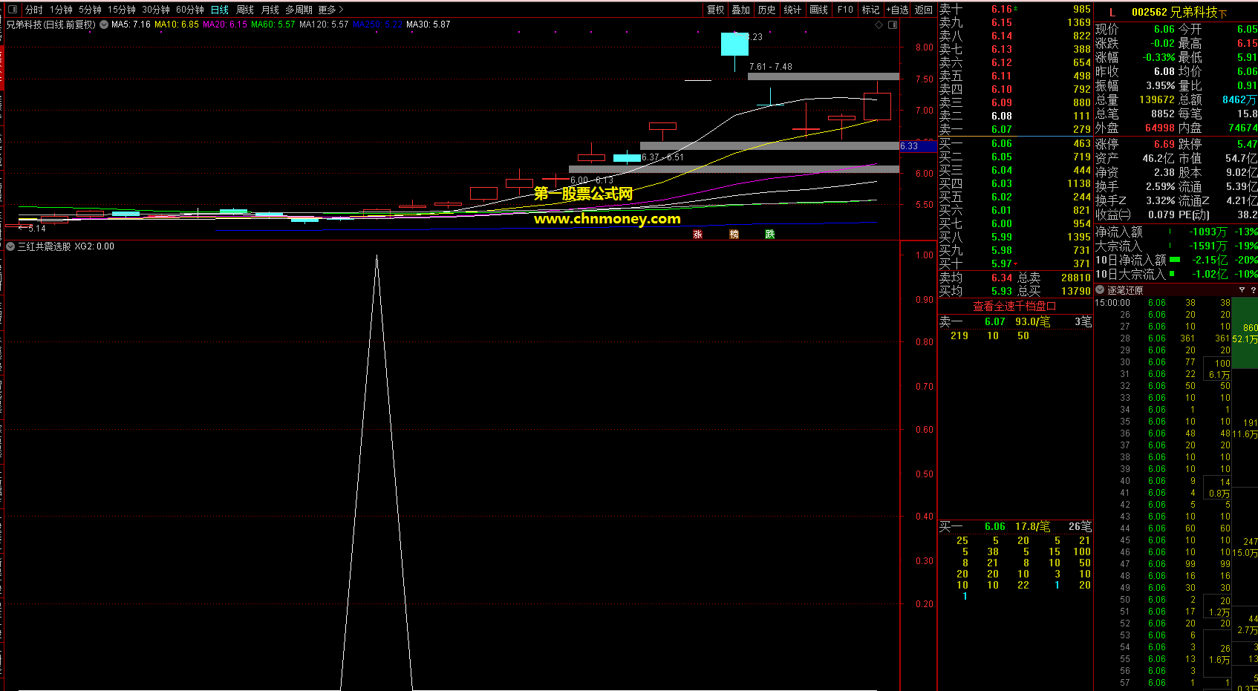Click the MA30: 5.87 label

[428, 24]
